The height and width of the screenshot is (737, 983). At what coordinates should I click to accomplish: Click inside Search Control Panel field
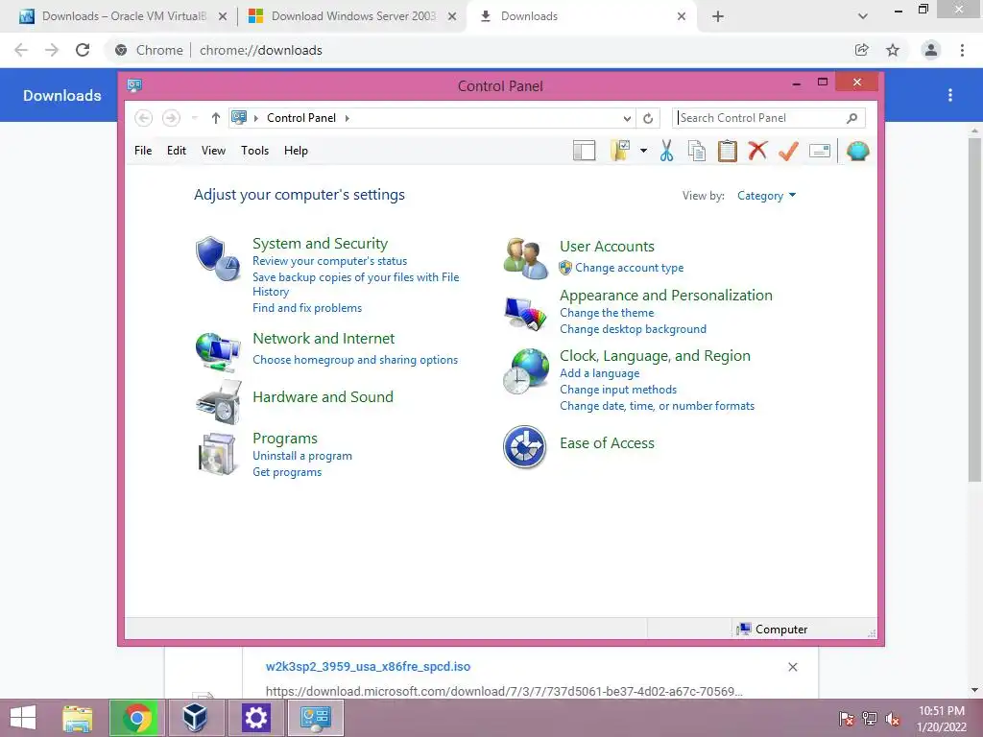pos(758,118)
